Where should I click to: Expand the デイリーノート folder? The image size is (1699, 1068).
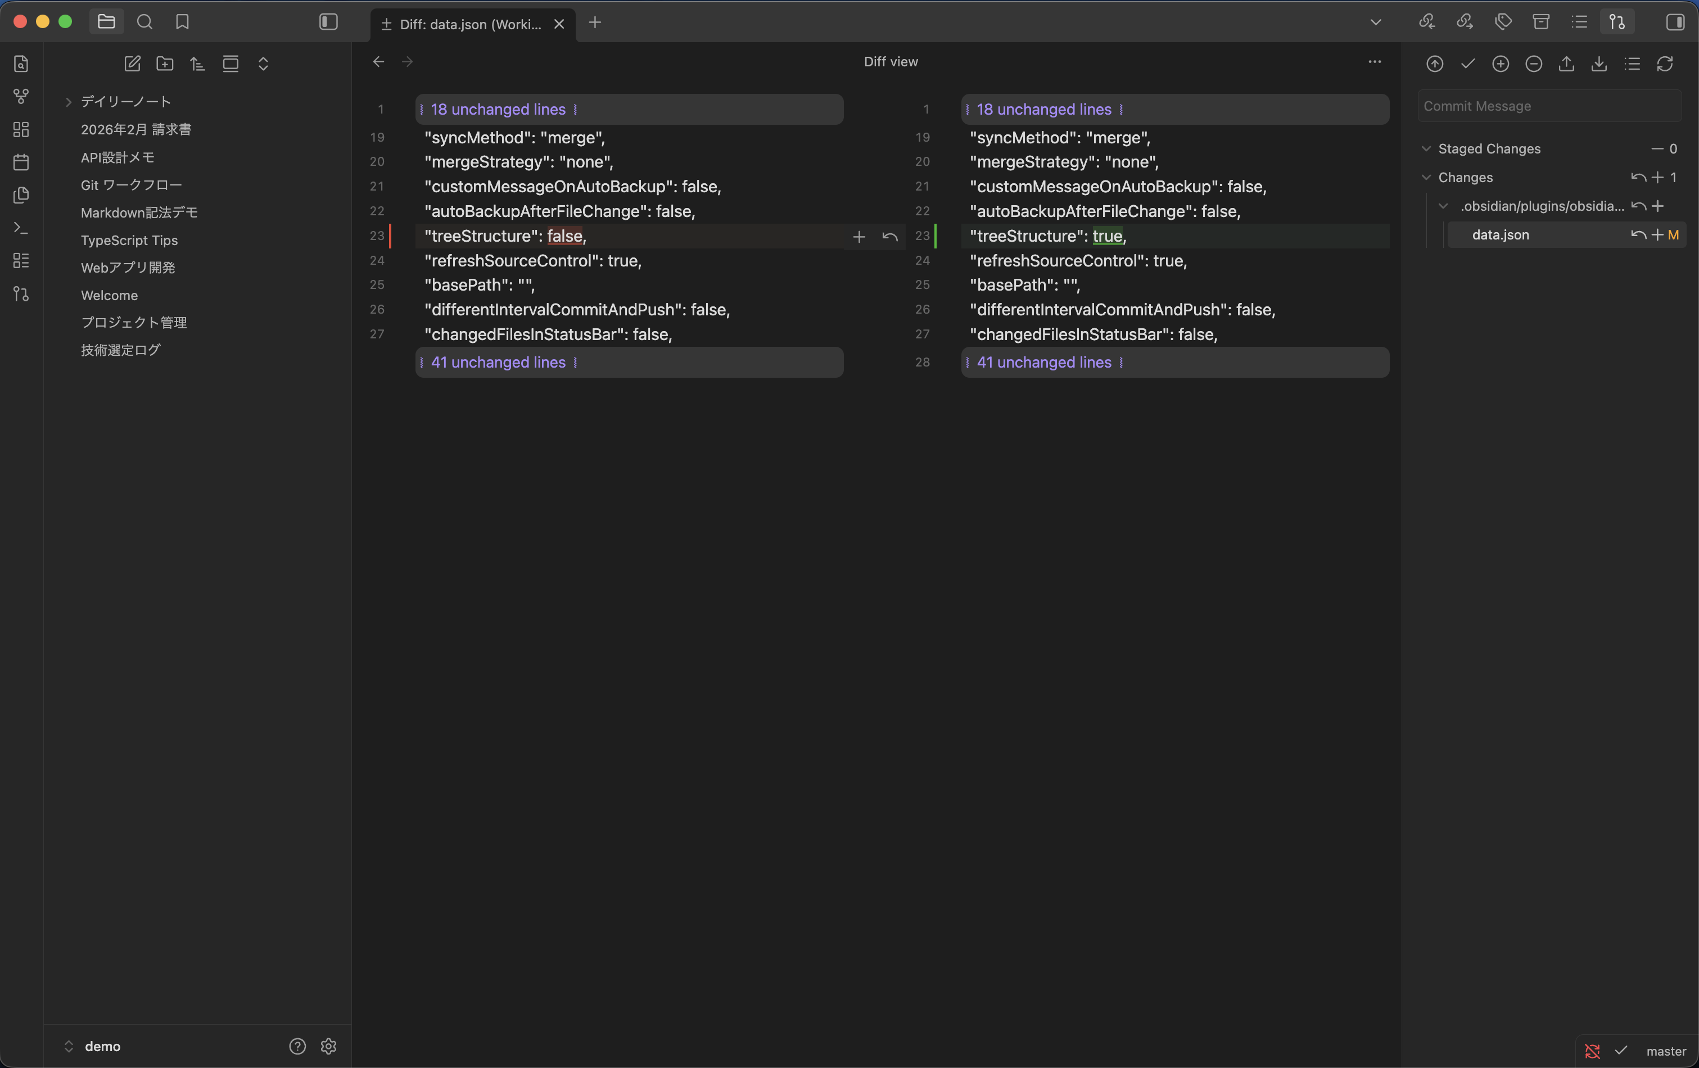click(x=69, y=102)
